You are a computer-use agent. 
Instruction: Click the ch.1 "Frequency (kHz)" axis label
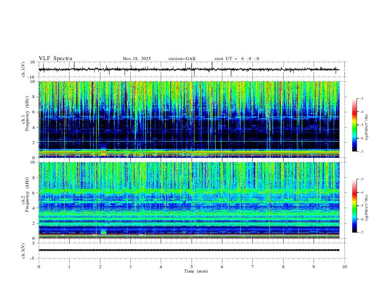pos(27,114)
